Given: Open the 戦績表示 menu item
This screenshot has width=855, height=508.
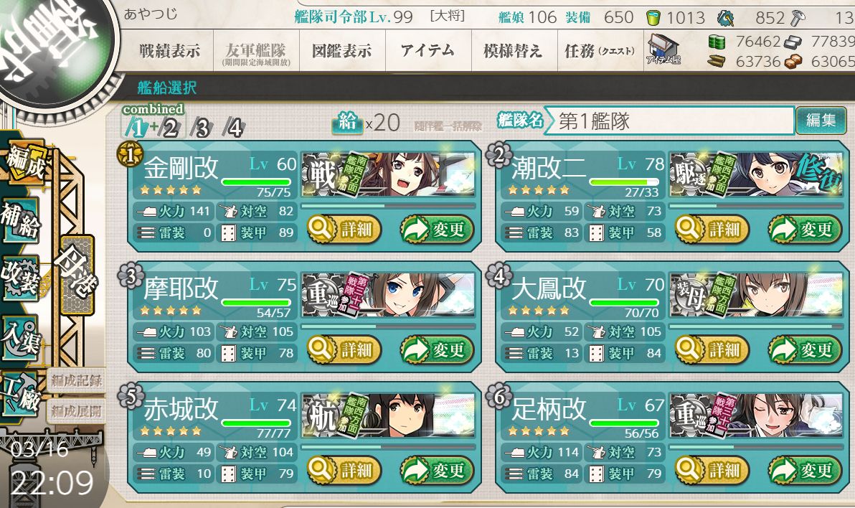Looking at the screenshot, I should tap(169, 51).
